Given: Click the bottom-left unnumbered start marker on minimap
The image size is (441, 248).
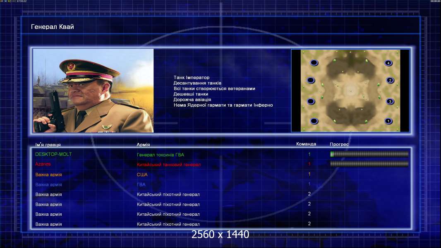Looking at the screenshot, I should coord(314,121).
